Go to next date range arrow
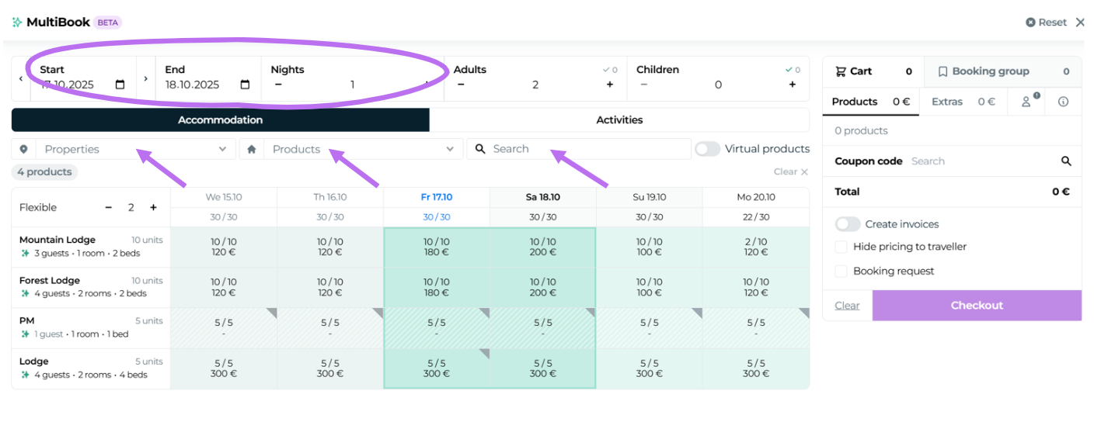This screenshot has width=1101, height=422. pos(145,79)
